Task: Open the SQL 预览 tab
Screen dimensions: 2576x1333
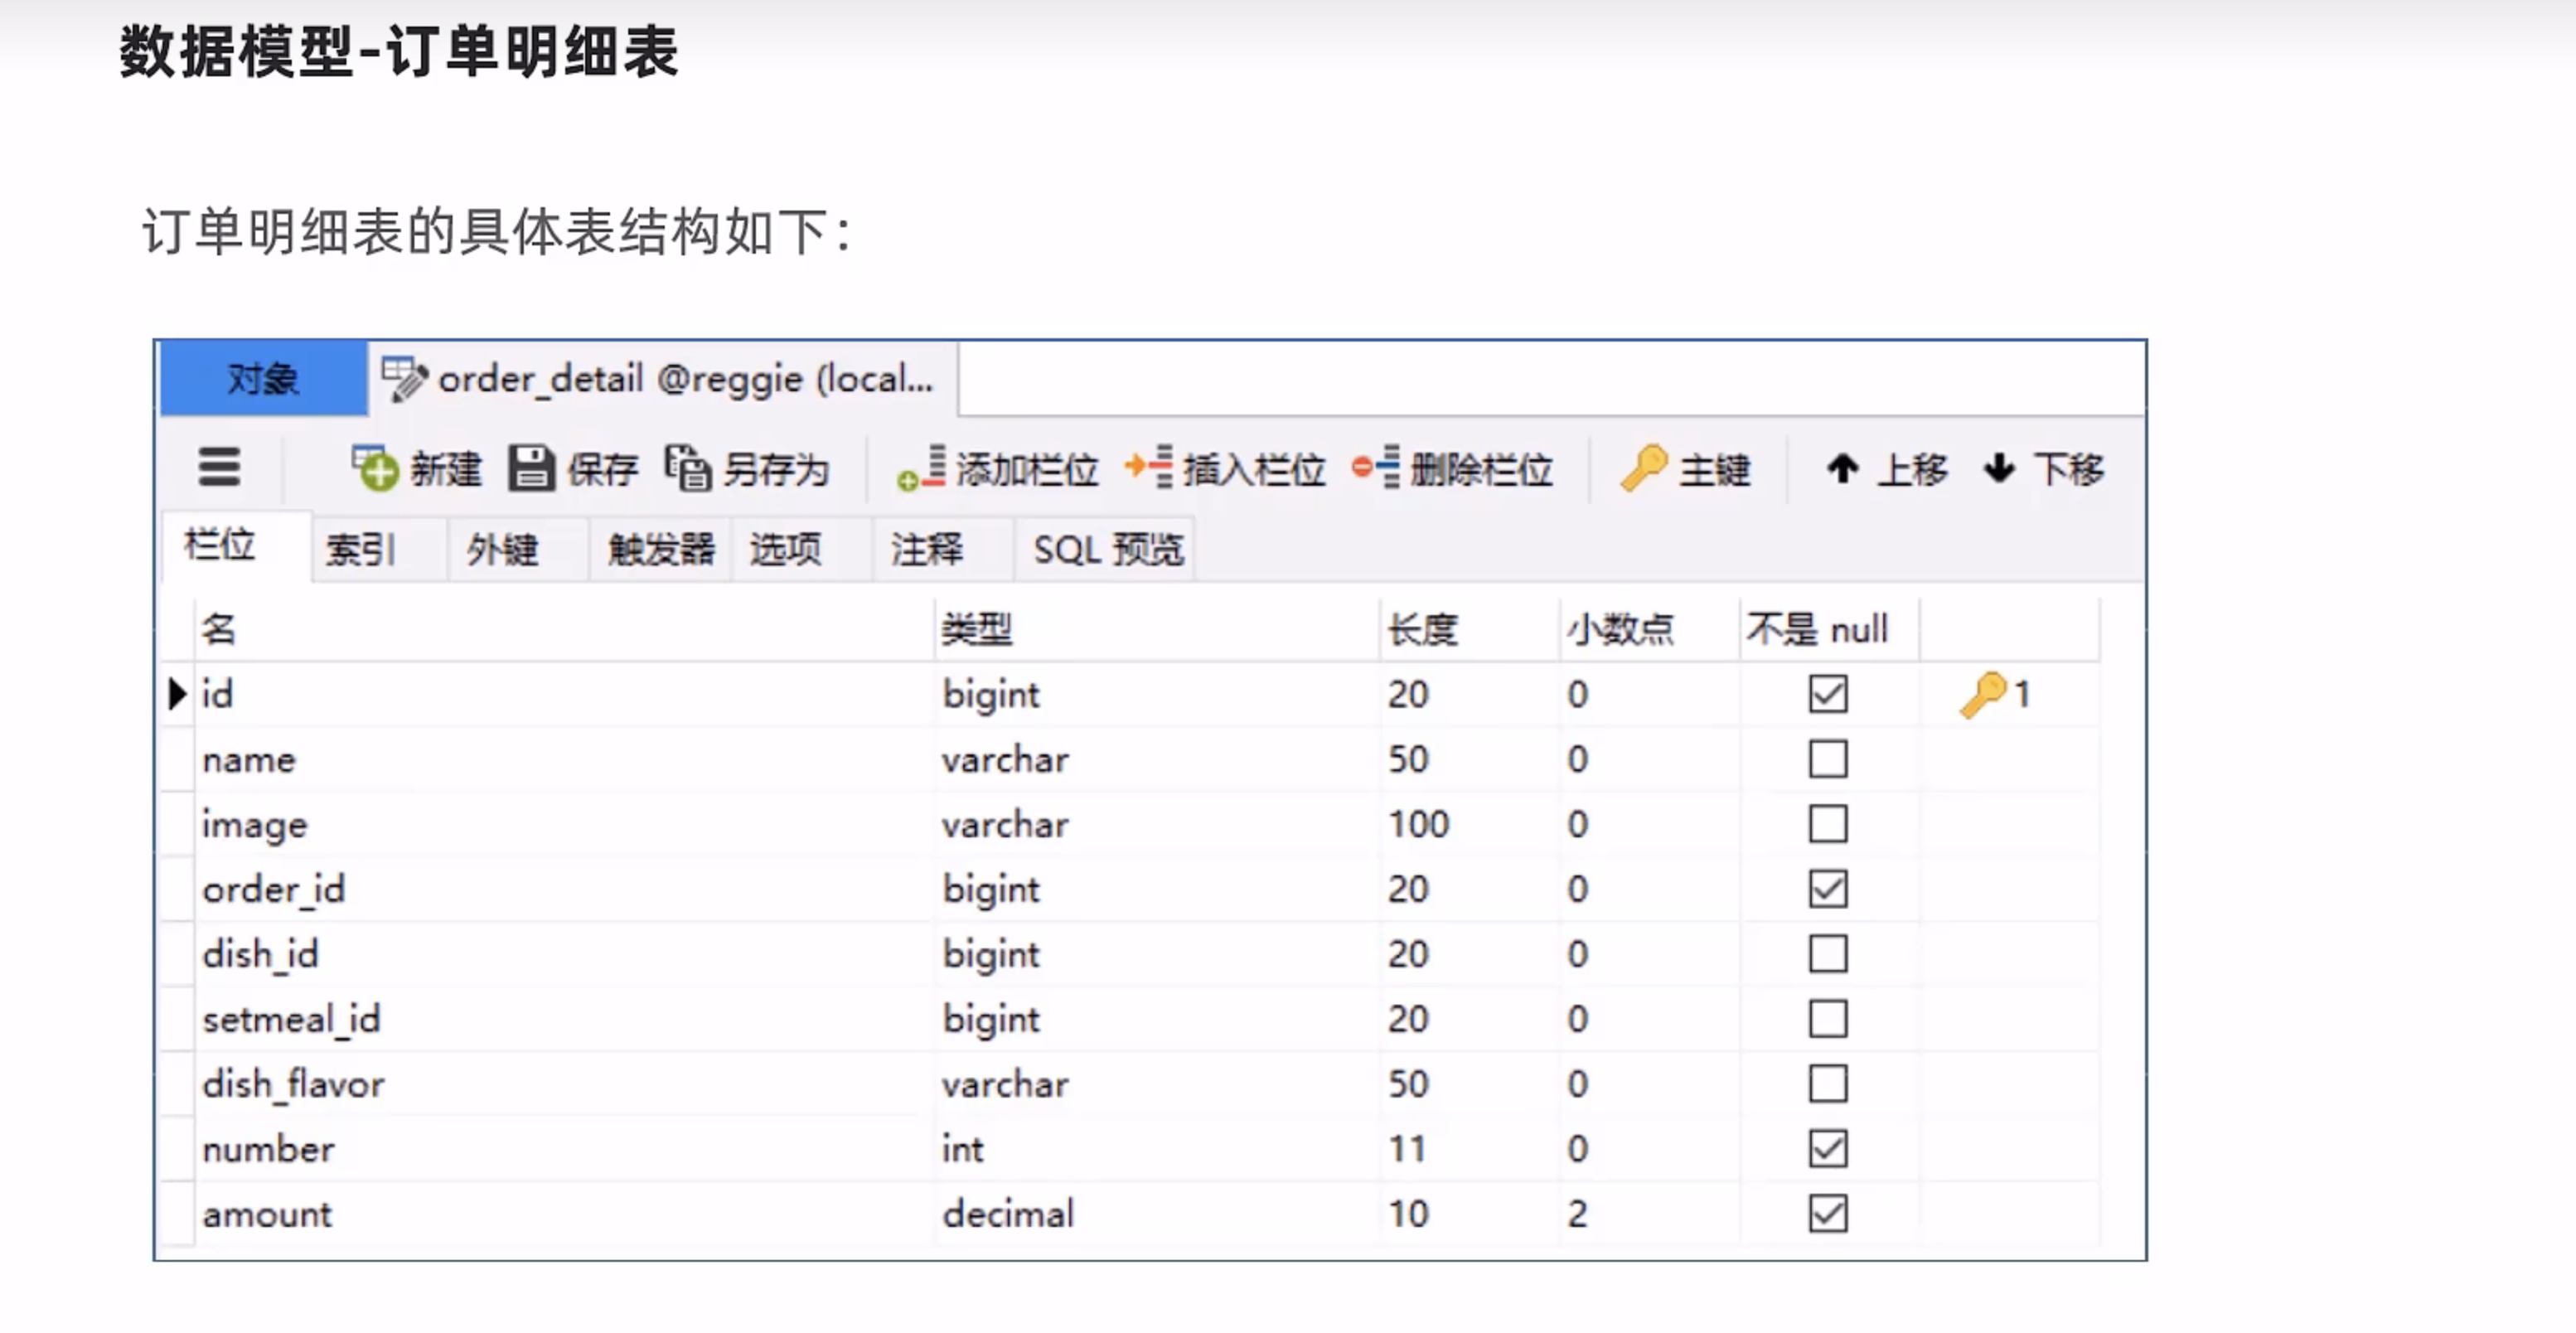Action: click(1108, 549)
